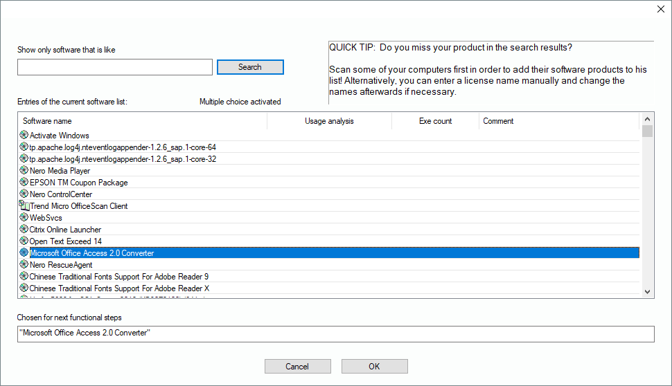Click the Chosen for next functional steps field

click(x=335, y=333)
